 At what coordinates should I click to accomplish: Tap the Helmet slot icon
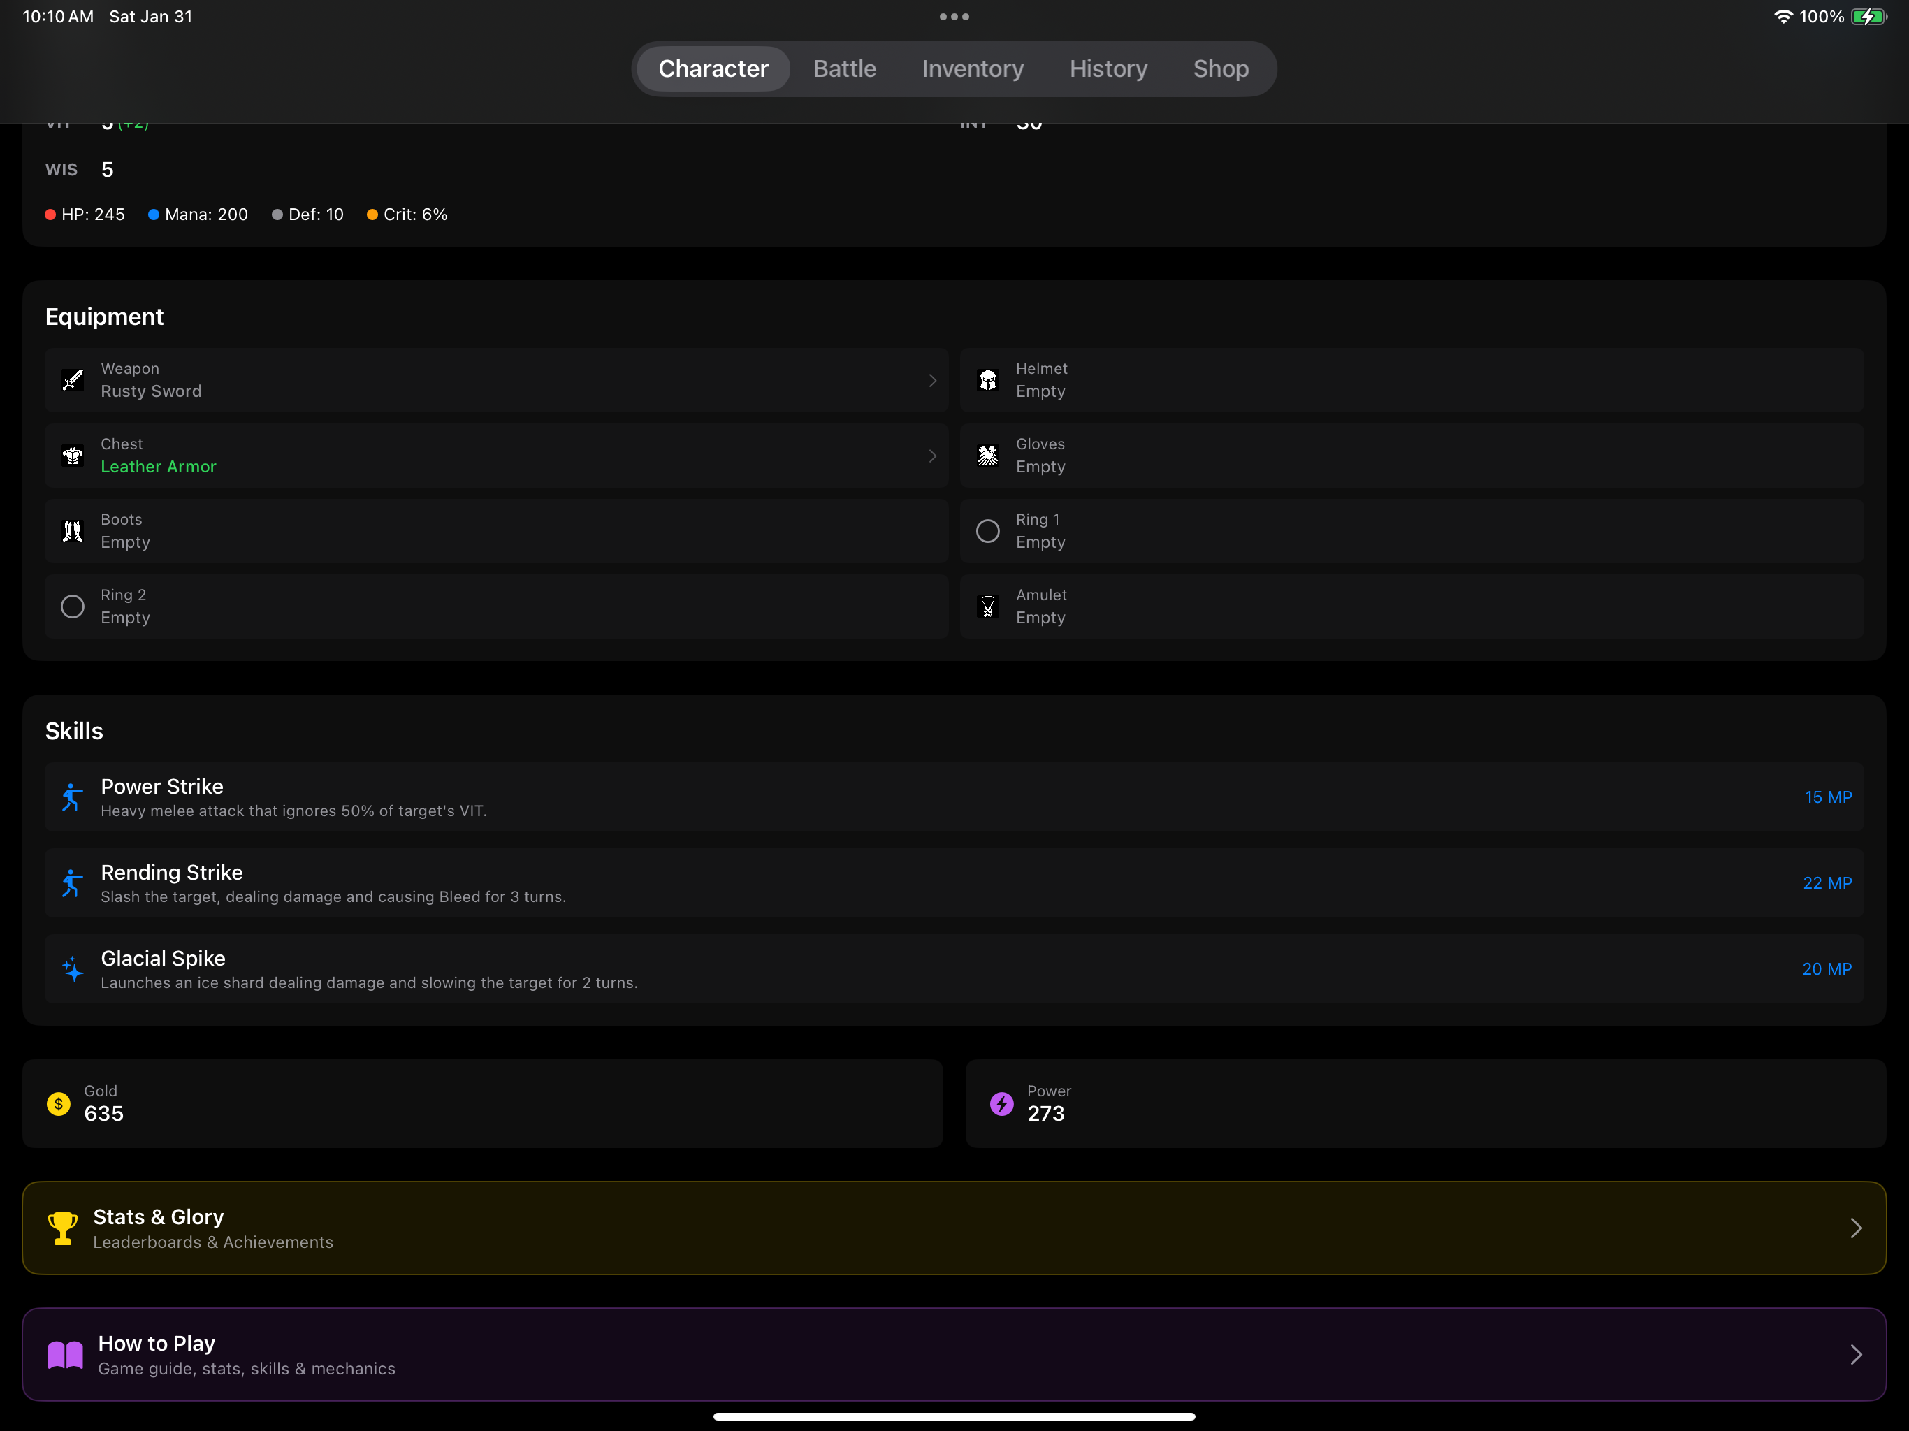coord(987,379)
